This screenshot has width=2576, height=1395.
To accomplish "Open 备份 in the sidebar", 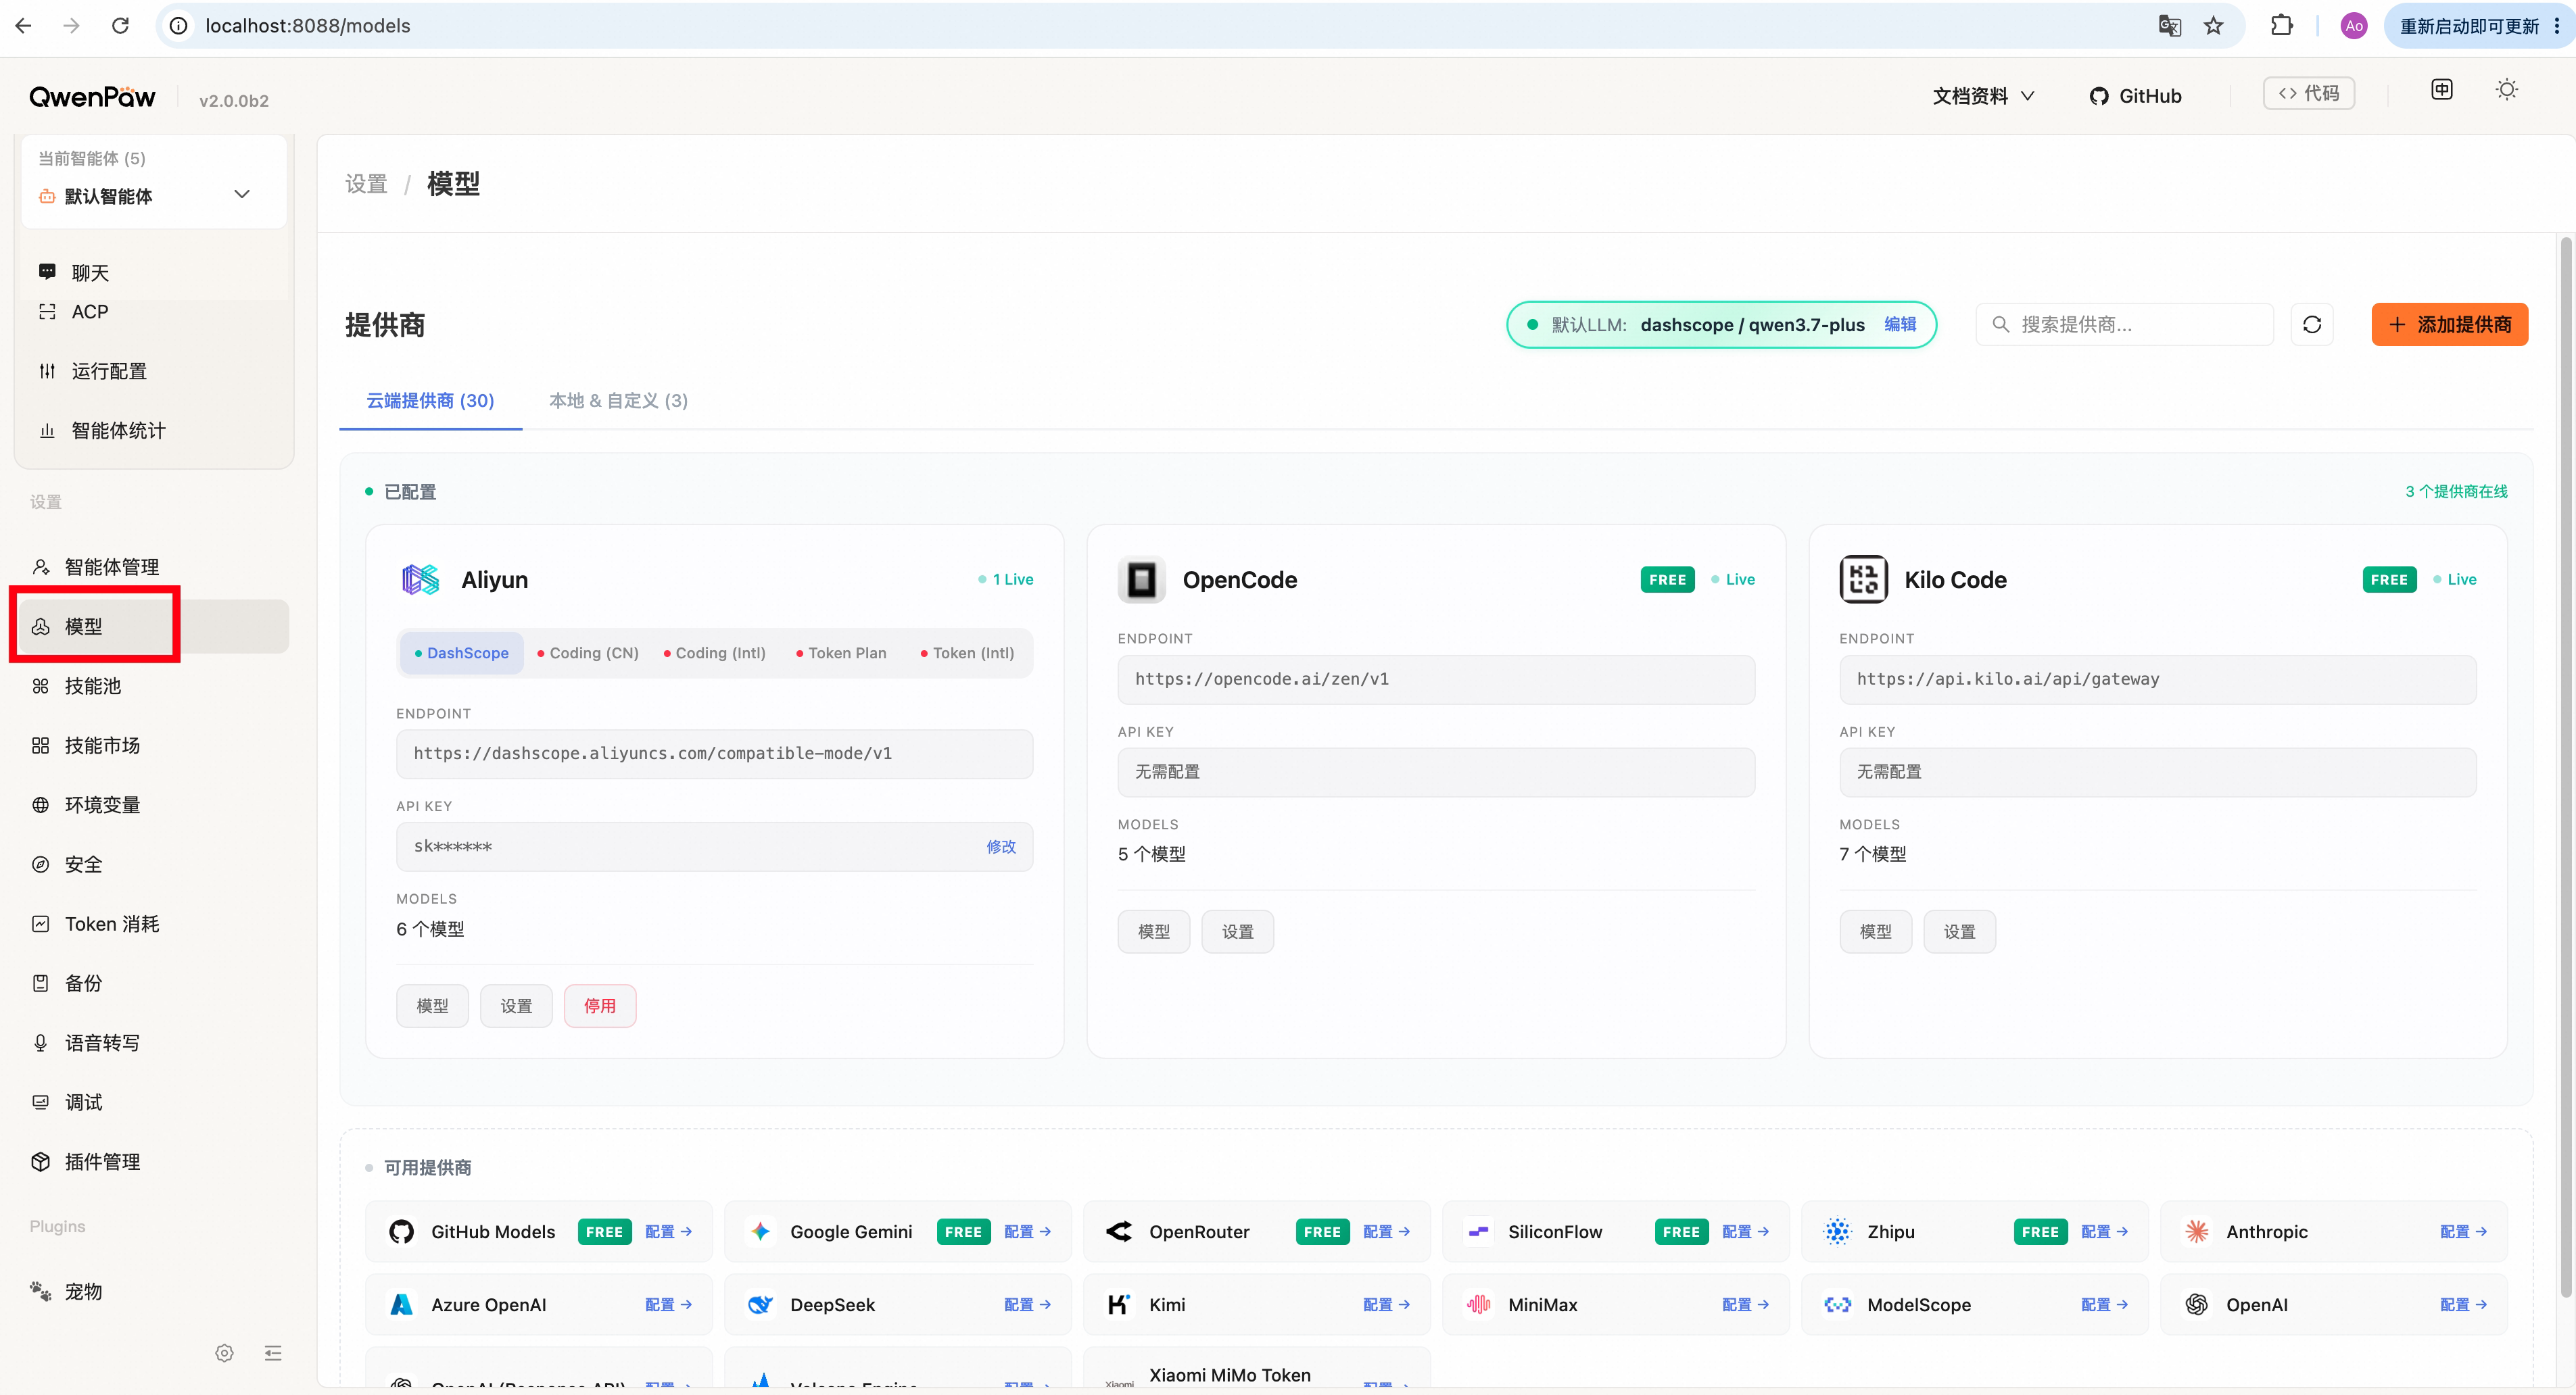I will [154, 983].
